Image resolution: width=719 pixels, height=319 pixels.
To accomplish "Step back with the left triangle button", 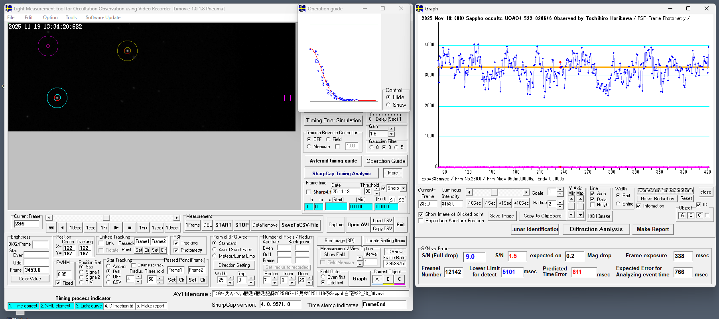I will pos(63,227).
